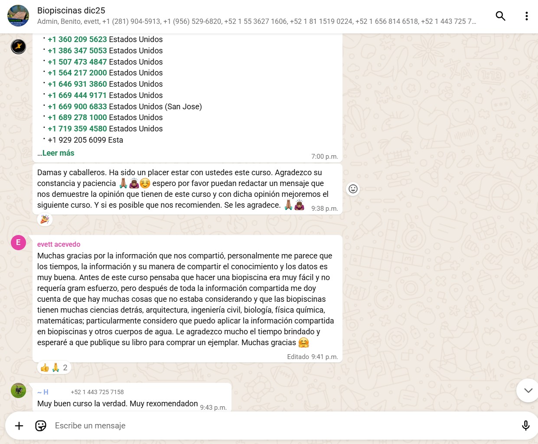Expand message with Leer más link
Screen dimensions: 538x444
click(x=58, y=153)
